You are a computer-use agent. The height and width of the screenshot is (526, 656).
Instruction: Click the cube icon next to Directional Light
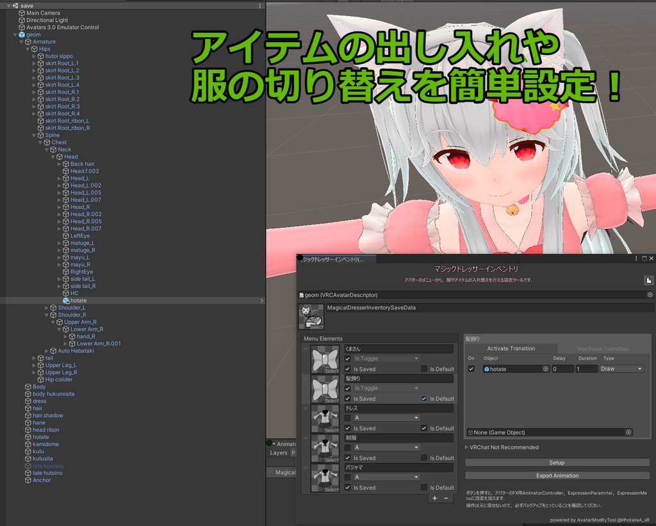[x=22, y=20]
